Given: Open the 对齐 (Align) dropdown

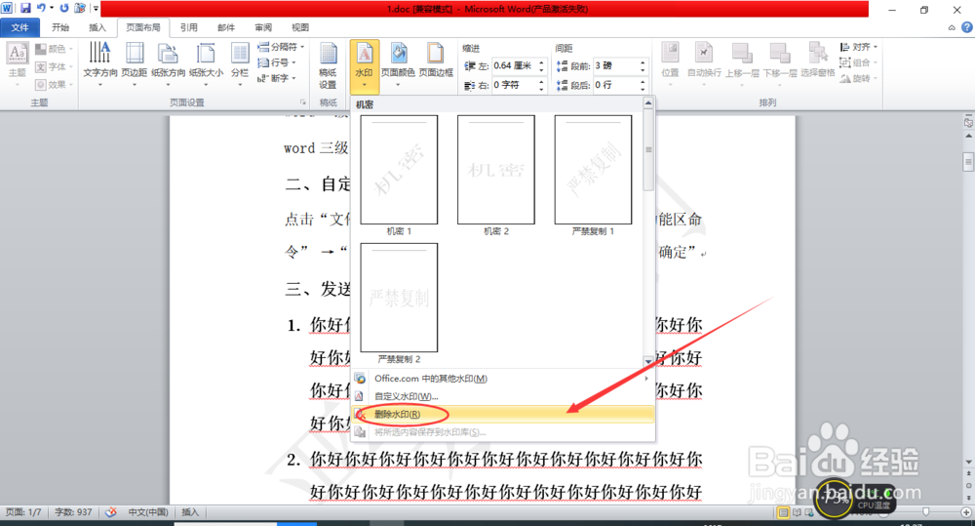Looking at the screenshot, I should [858, 47].
